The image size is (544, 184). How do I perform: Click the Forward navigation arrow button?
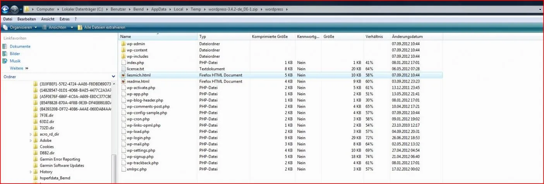click(14, 9)
